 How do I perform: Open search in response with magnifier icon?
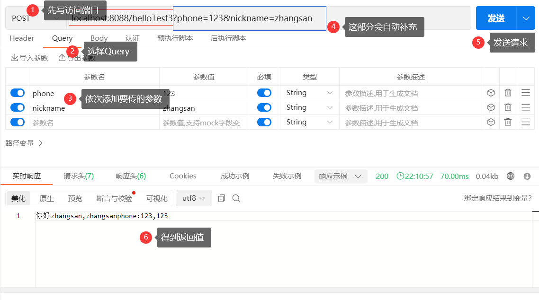(x=236, y=198)
